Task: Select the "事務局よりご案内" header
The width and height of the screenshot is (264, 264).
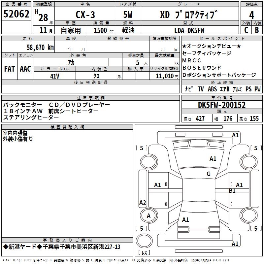Action: tap(67, 240)
